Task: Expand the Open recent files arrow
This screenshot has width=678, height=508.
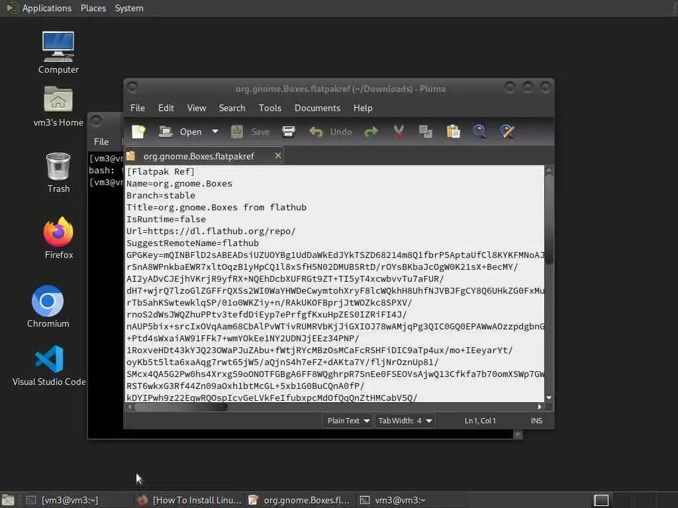Action: click(x=215, y=132)
